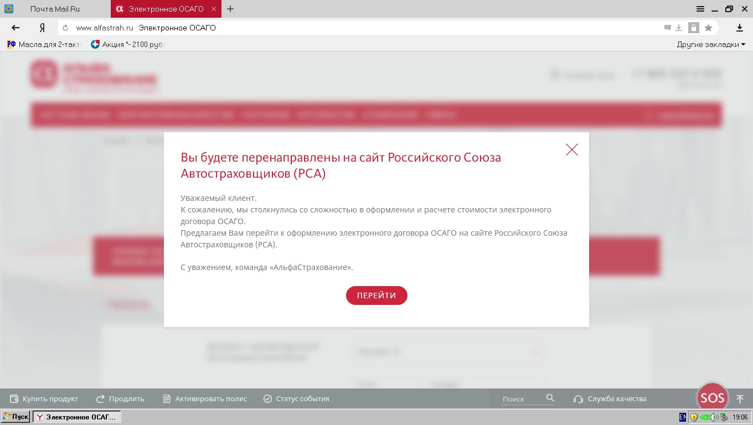Click the red SOS button
Image resolution: width=753 pixels, height=425 pixels.
pos(712,398)
